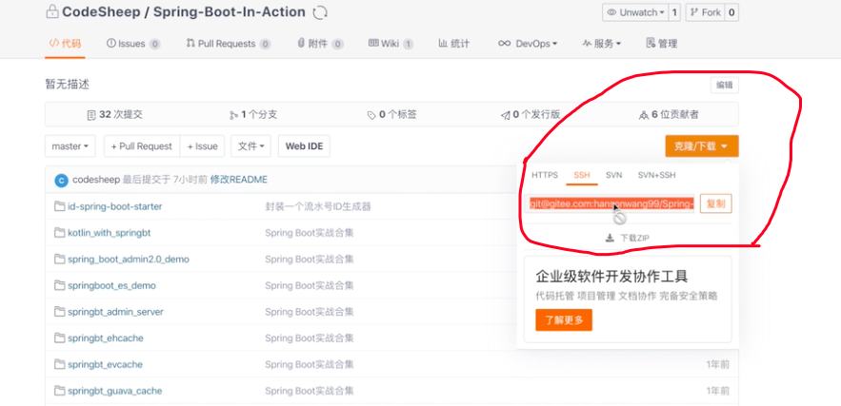
Task: Click the 了解更多 button
Action: click(564, 320)
